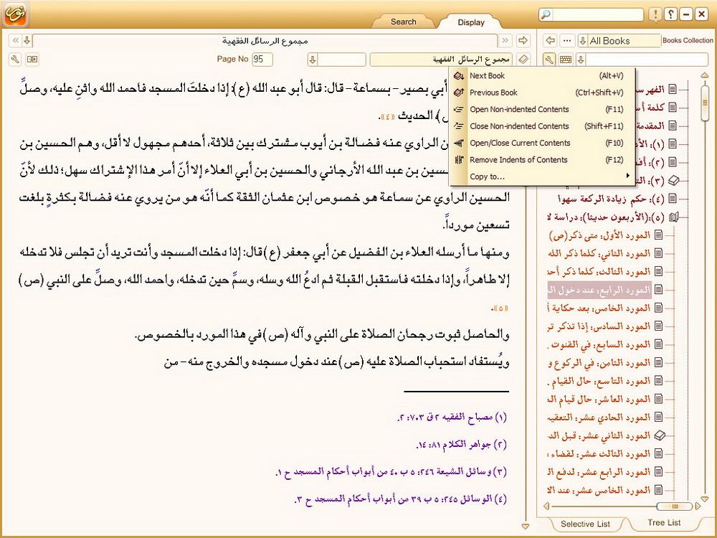Click the Next Book menu icon
Screen dimensions: 717x538
(459, 76)
